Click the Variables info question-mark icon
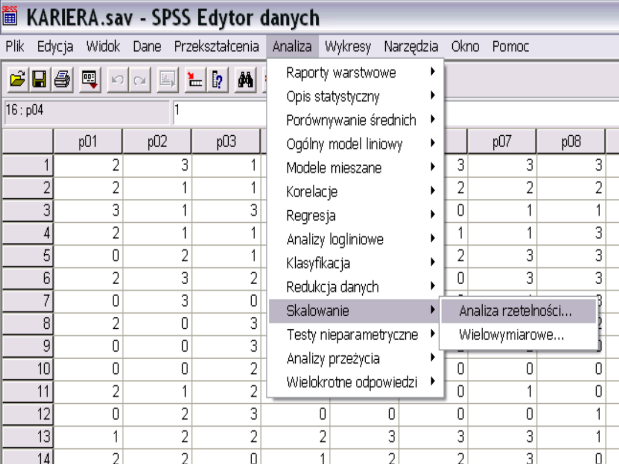This screenshot has height=464, width=619. [217, 80]
